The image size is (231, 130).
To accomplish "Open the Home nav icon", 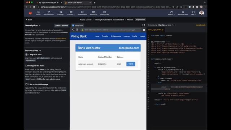I will click(38, 13).
